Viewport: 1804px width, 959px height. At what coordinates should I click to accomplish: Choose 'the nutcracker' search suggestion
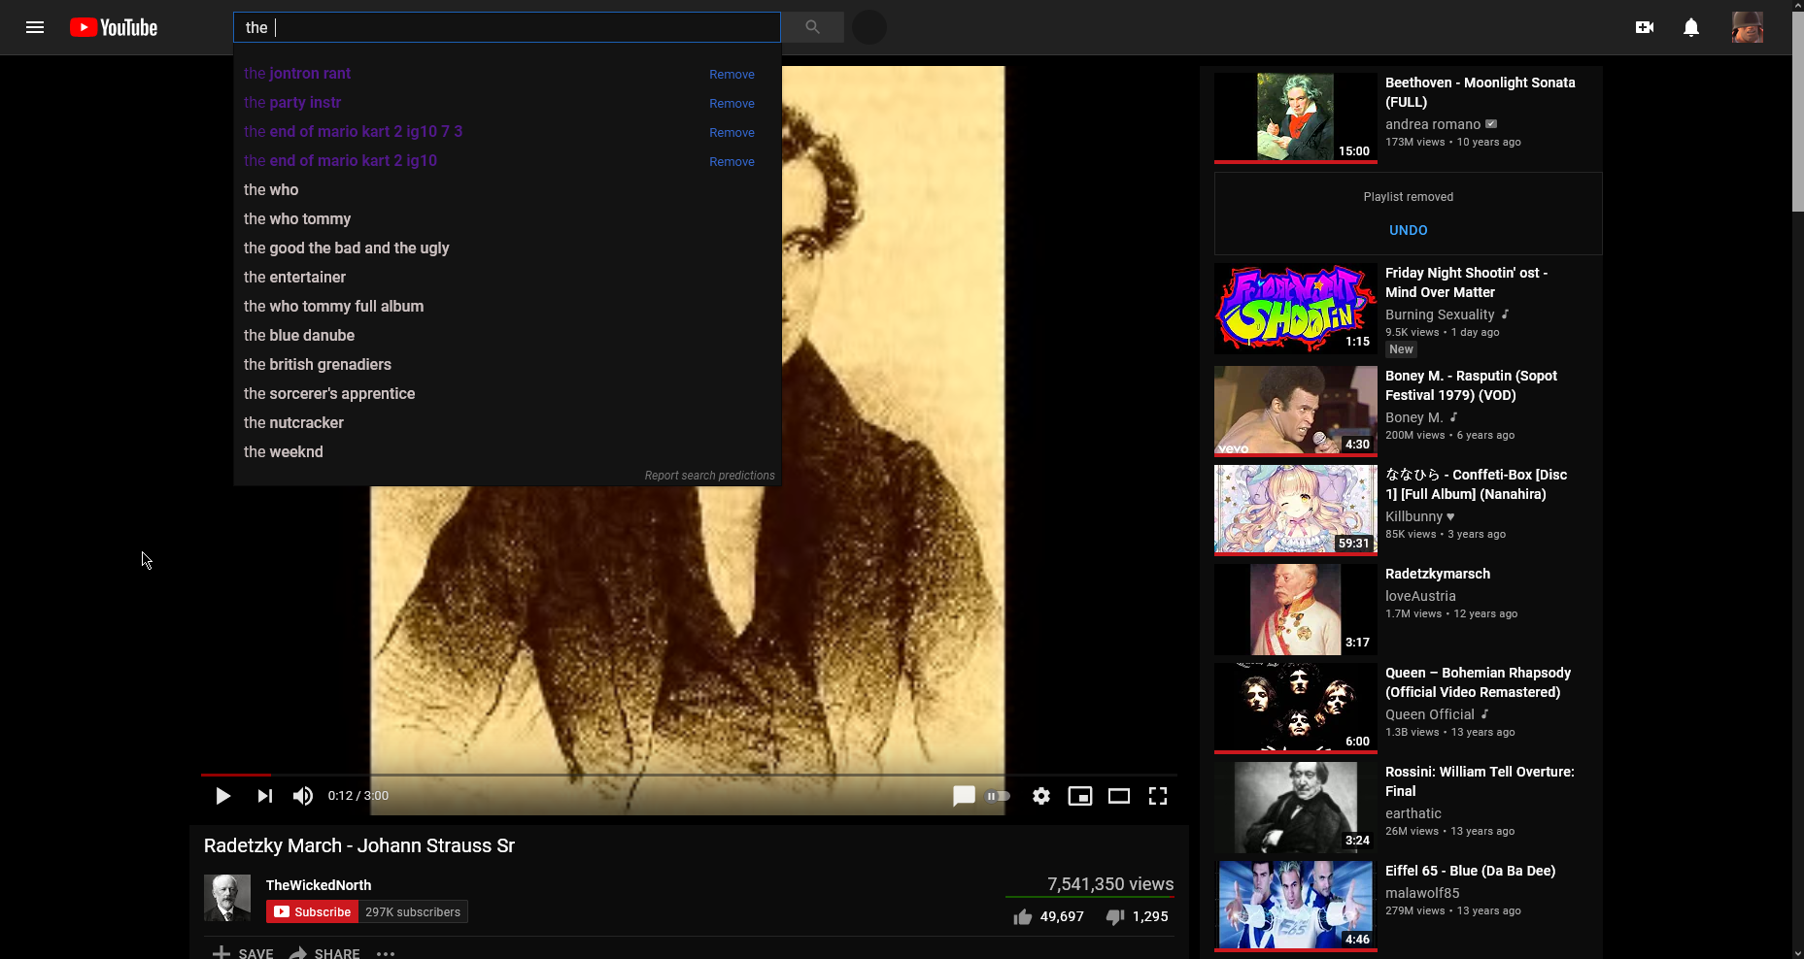click(293, 422)
